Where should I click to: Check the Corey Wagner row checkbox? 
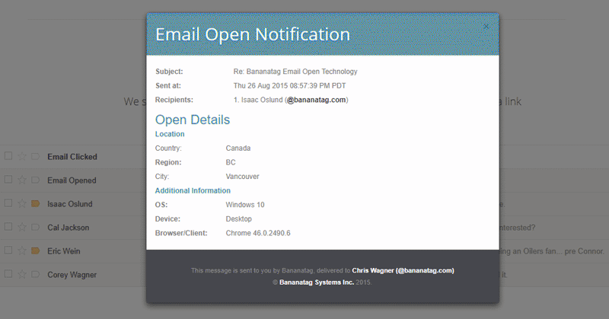(x=8, y=274)
